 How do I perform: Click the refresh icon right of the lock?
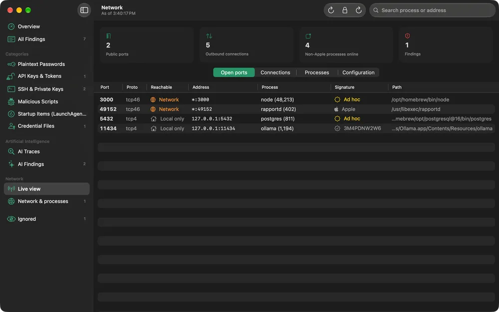(x=359, y=10)
